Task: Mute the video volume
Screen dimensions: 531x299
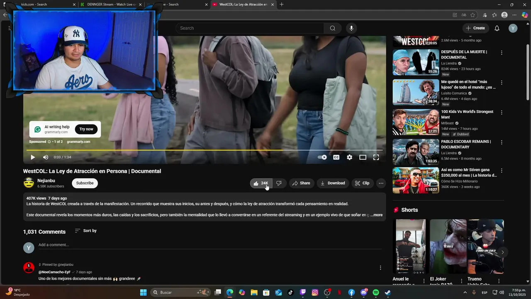Action: click(x=46, y=157)
